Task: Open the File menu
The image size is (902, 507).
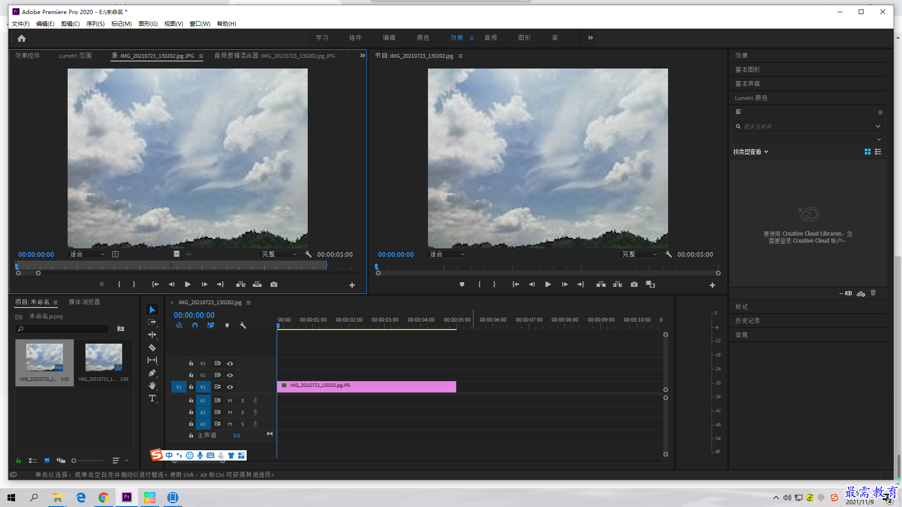Action: coord(21,23)
